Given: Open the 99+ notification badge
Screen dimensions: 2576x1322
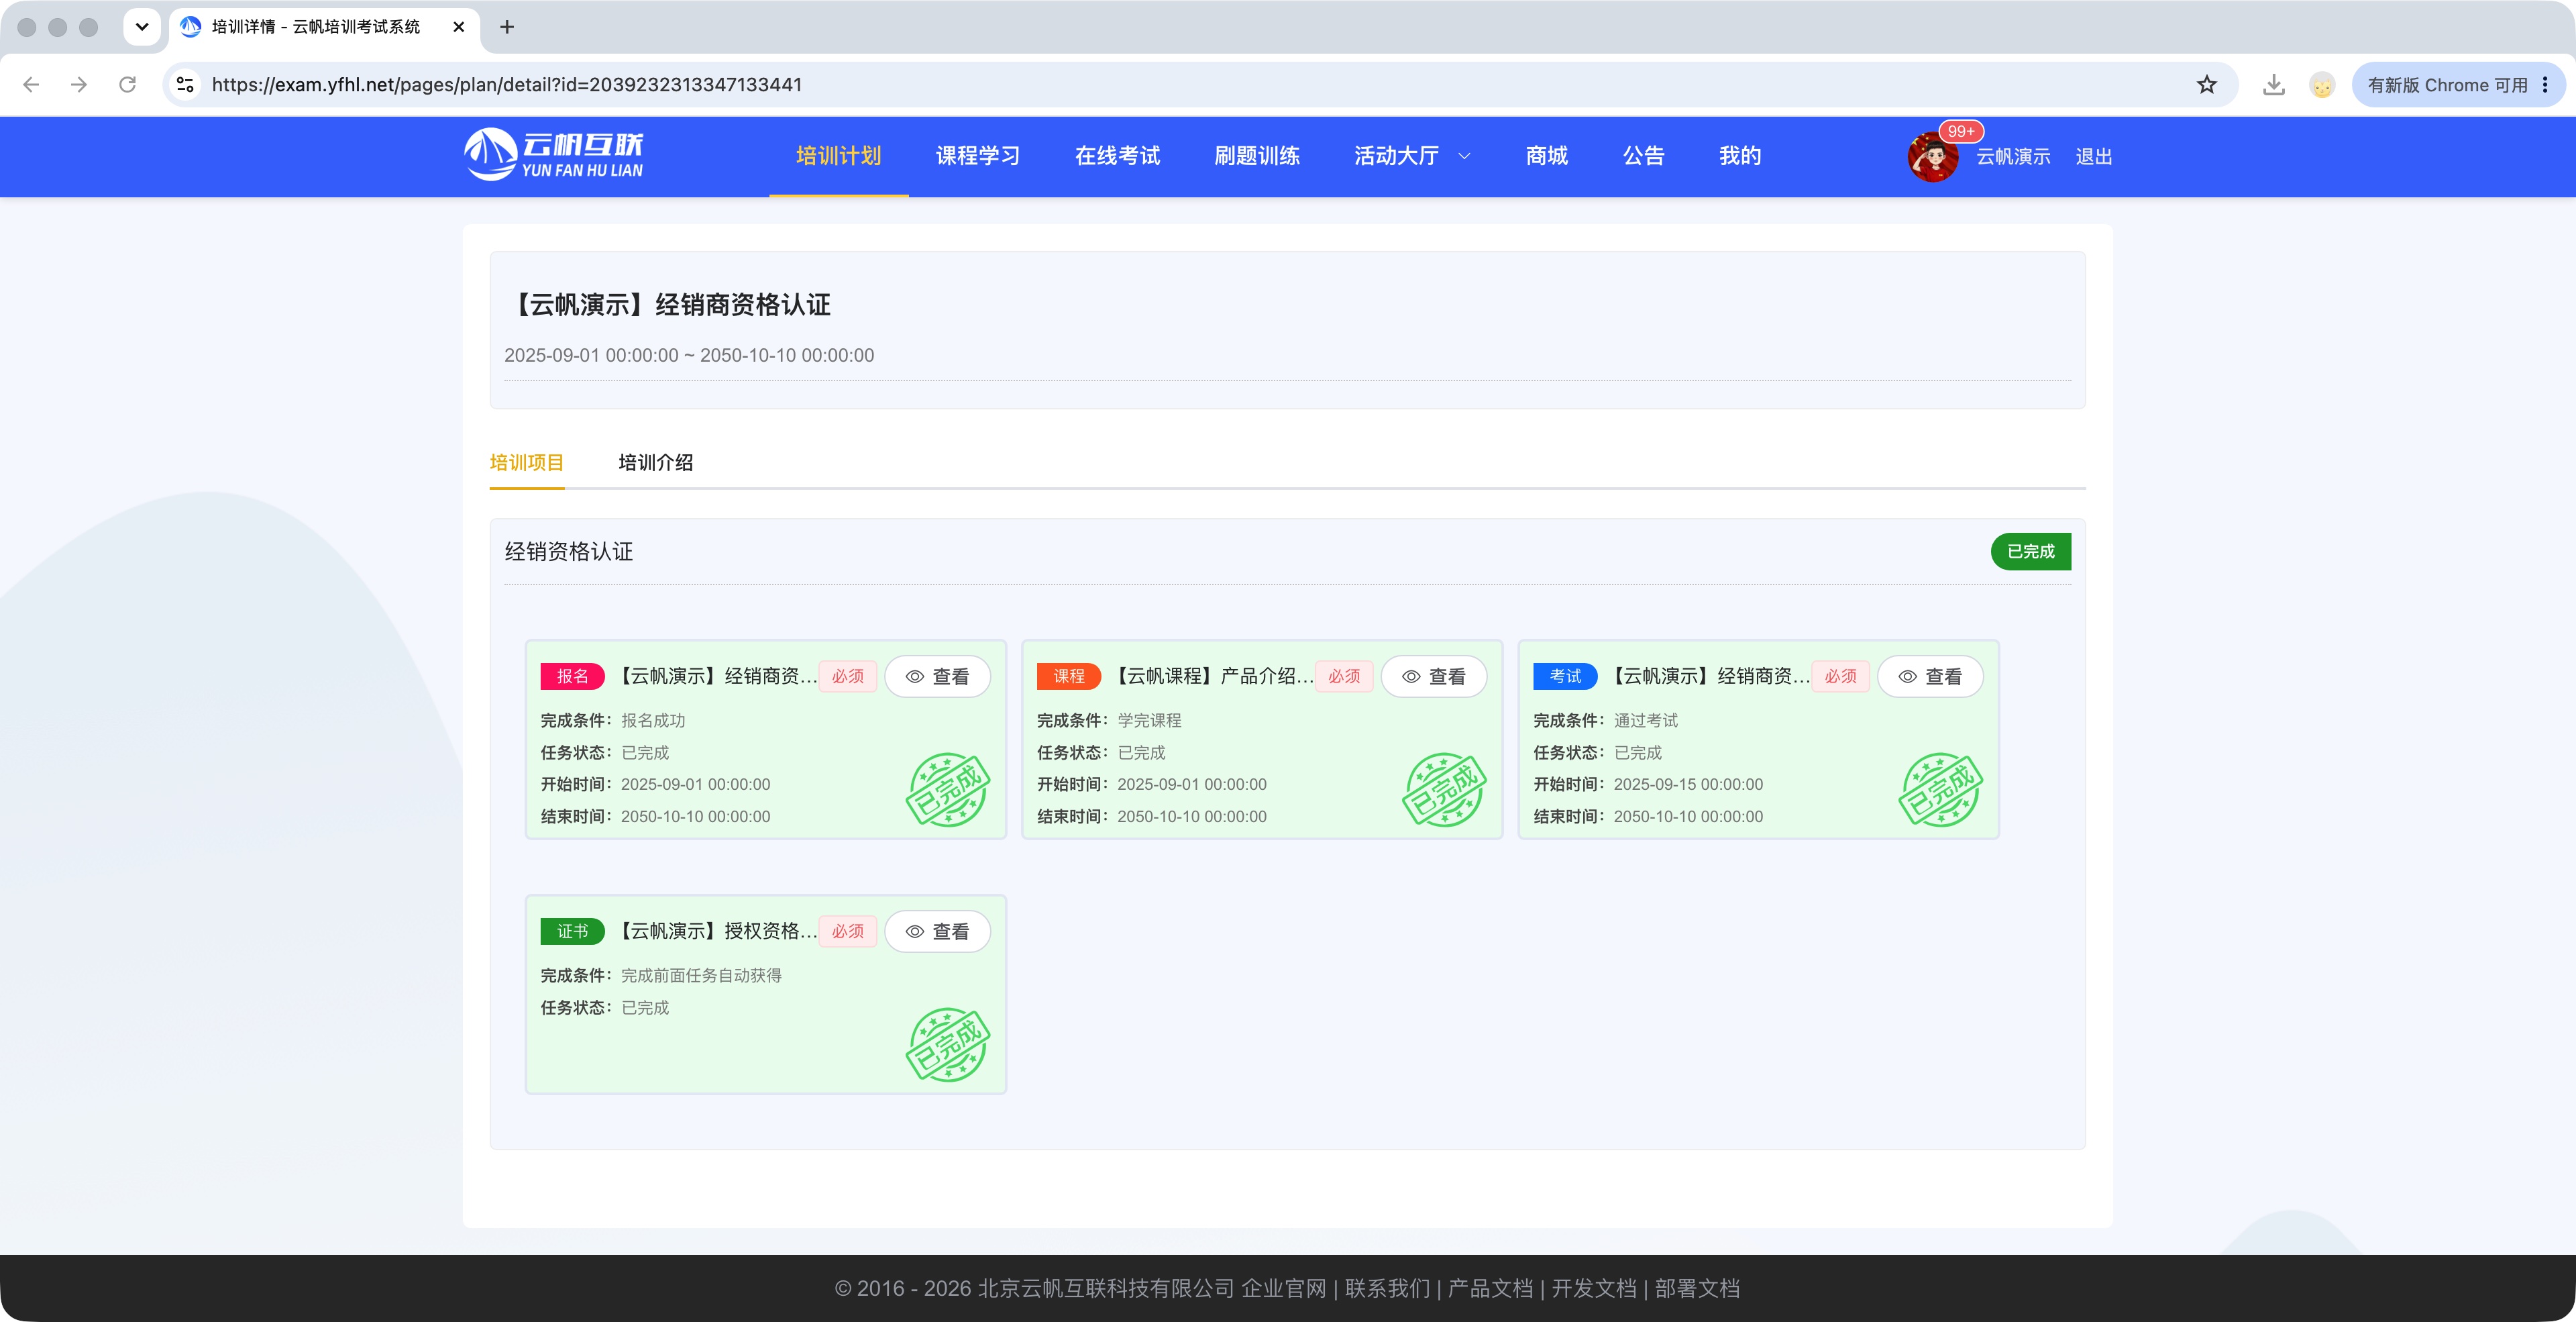Looking at the screenshot, I should (1961, 131).
